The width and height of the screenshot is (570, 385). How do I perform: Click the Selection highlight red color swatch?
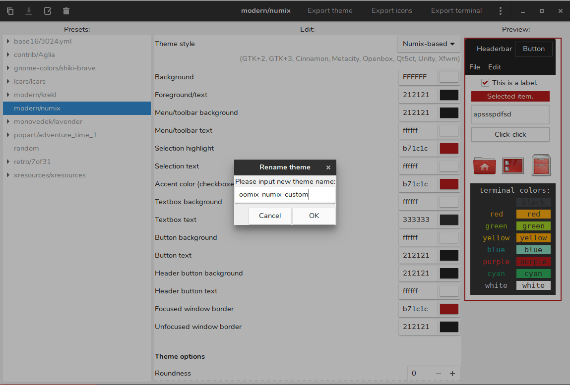pyautogui.click(x=449, y=149)
